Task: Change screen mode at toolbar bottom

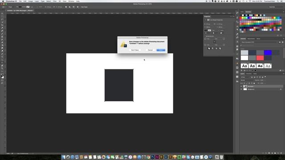Action: (x=2, y=83)
